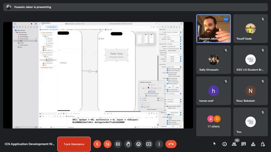Check Height constraint checkbox in popup
Image resolution: width=271 pixels, height=152 pixels.
click(x=141, y=100)
